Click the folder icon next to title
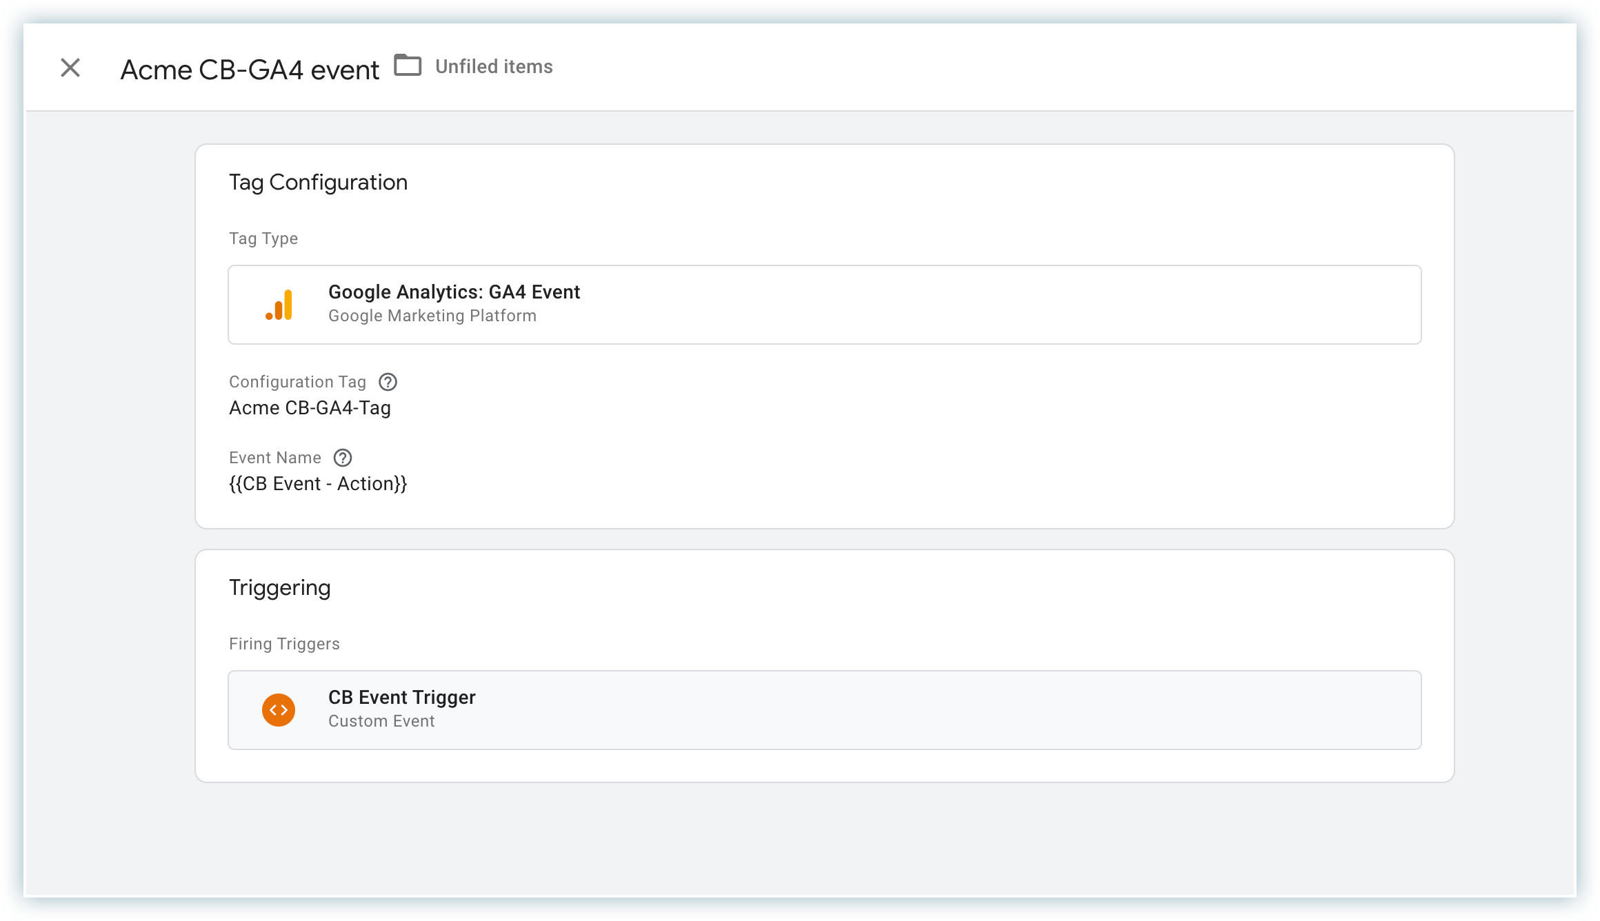Screen dimensions: 1600x921 coord(408,66)
